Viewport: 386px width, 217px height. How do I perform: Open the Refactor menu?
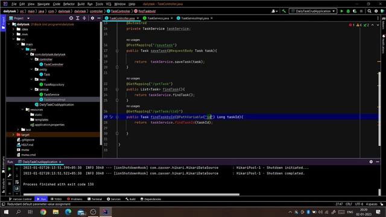[x=69, y=4]
